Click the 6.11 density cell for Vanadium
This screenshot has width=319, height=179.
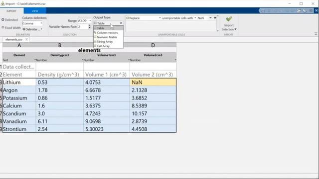tap(60, 121)
